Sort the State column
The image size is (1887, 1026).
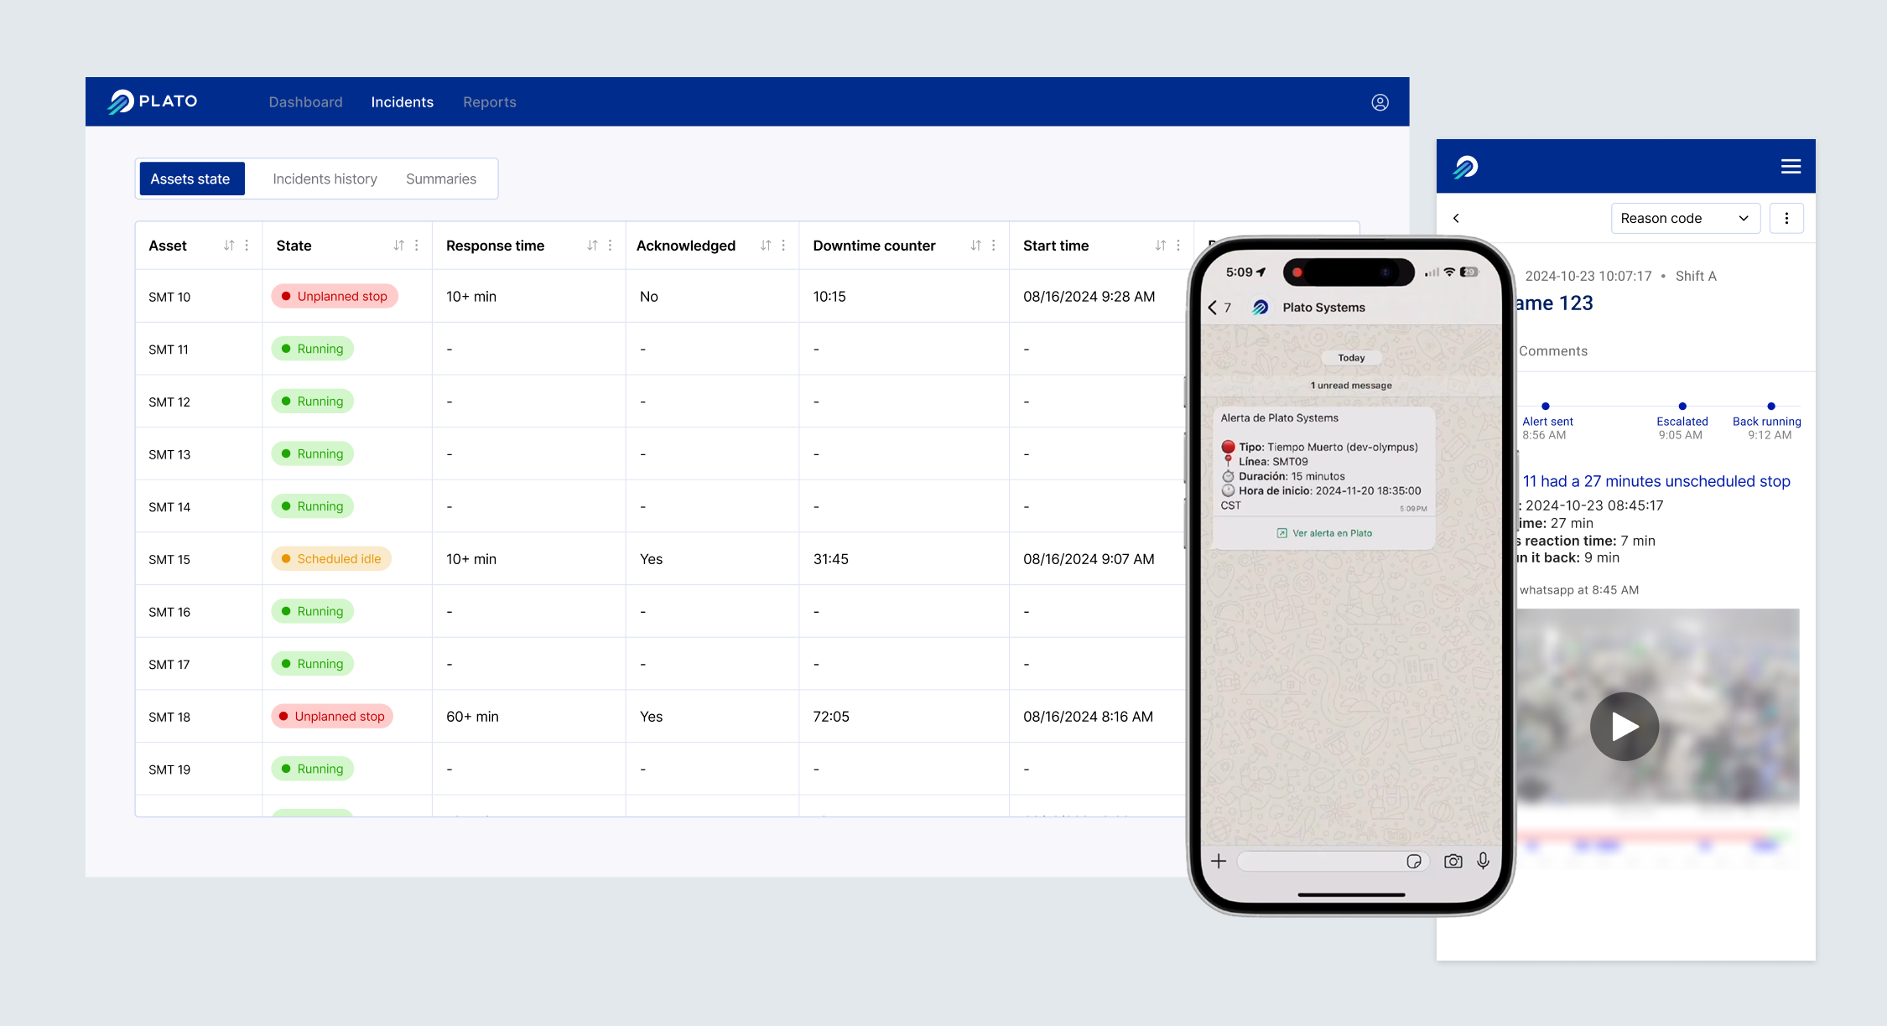point(398,246)
